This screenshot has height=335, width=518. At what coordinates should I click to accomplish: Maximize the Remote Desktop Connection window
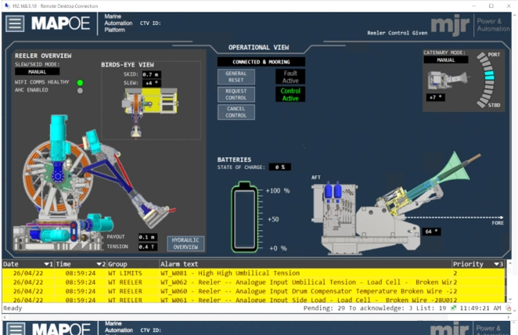point(491,5)
